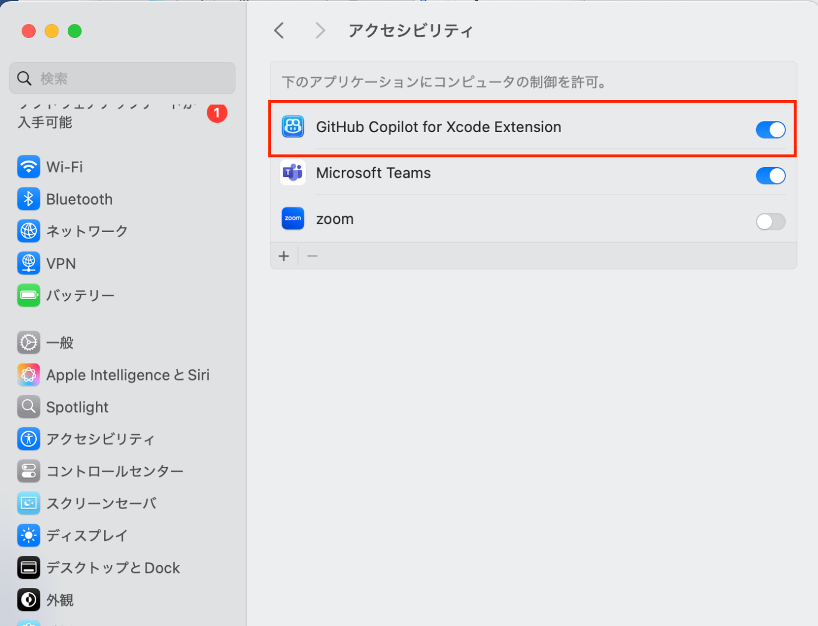Remove application with the minus button

coord(313,256)
